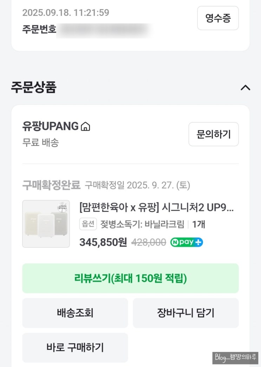Collapse the 주문상품 section chevron
261x367 pixels.
(245, 88)
